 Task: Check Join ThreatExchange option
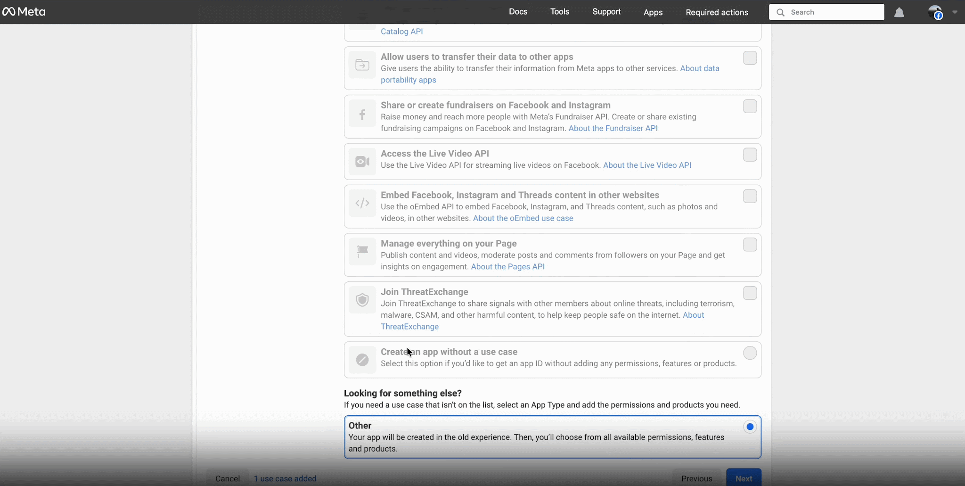click(750, 293)
